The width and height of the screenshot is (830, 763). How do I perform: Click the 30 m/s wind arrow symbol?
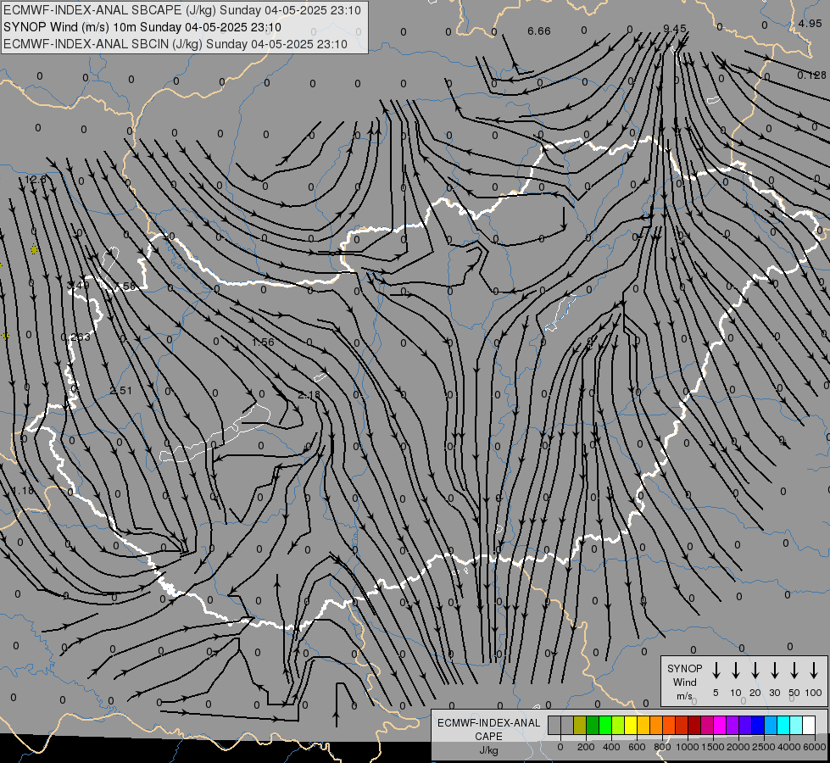[774, 670]
